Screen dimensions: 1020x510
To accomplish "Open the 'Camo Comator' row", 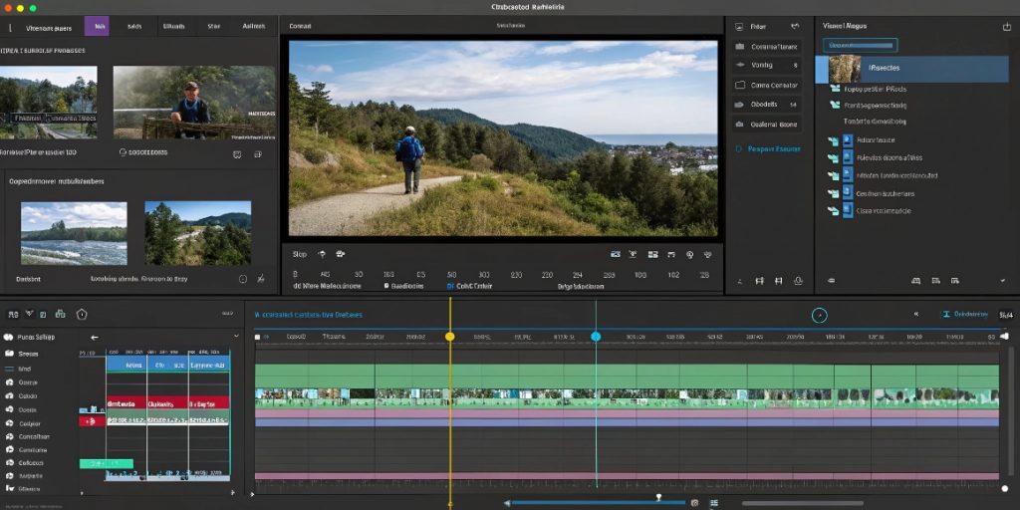I will pyautogui.click(x=767, y=86).
